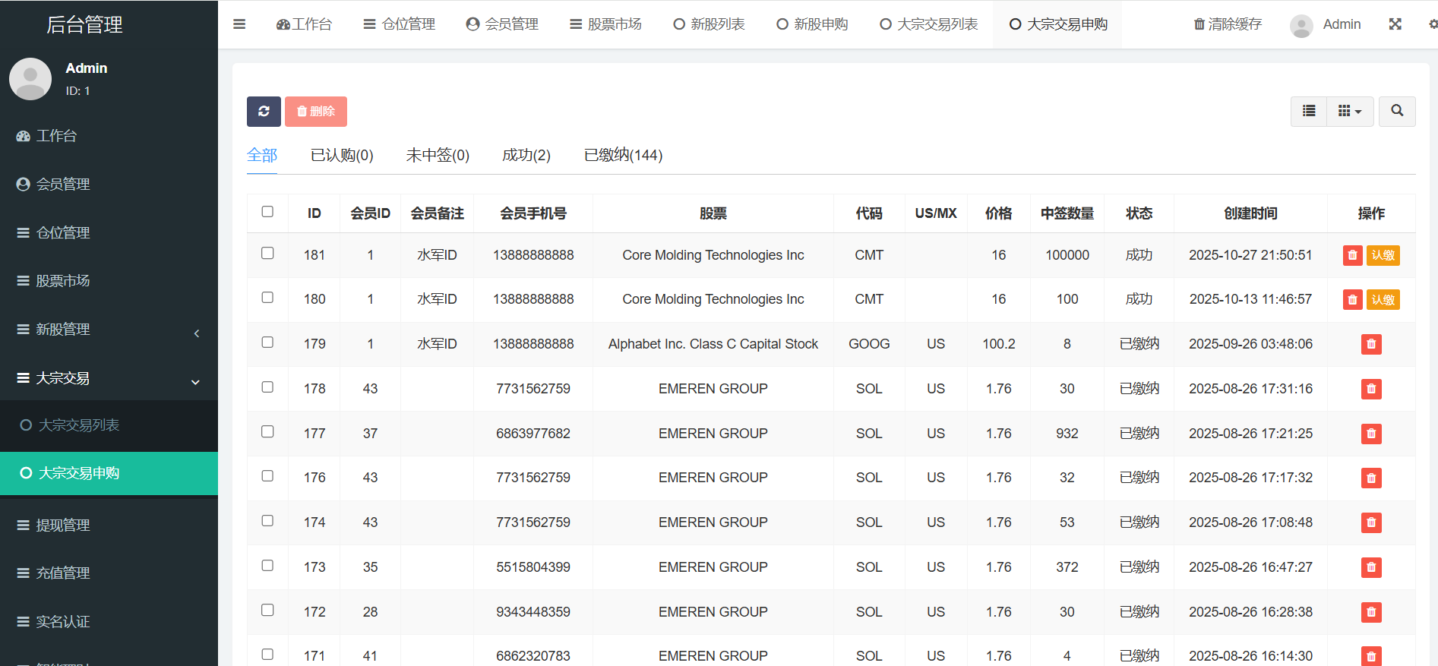Open 大宗交易列表 in sidebar
Screen dimensions: 1438x666
click(x=79, y=425)
